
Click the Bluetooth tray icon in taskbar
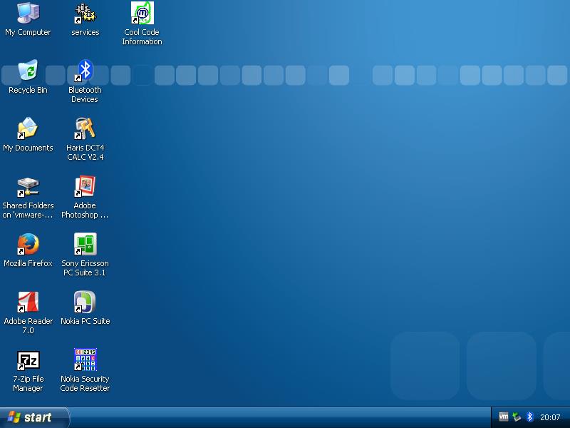click(529, 417)
